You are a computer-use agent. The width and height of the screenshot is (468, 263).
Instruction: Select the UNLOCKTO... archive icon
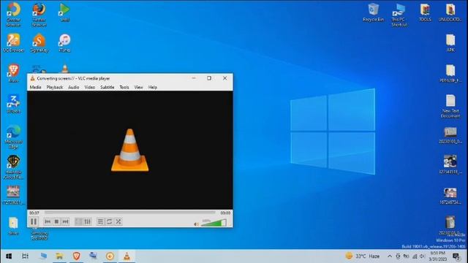[450, 12]
